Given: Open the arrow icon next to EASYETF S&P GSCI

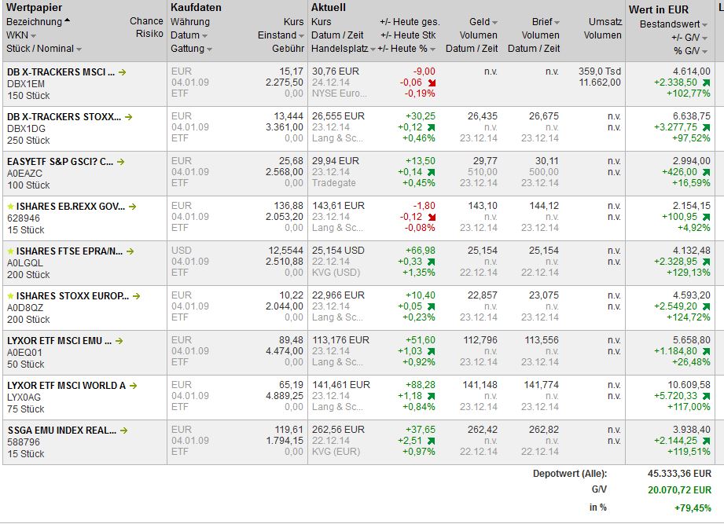Looking at the screenshot, I should [x=122, y=161].
